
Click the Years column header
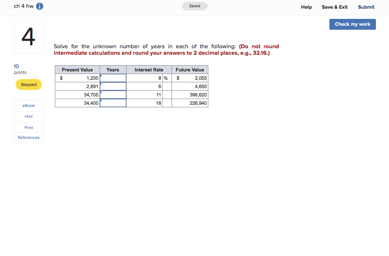point(113,70)
